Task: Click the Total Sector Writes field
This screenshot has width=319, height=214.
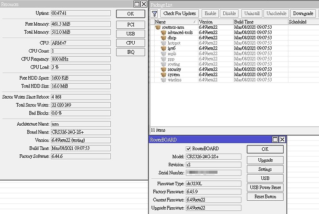Action: [x=81, y=105]
